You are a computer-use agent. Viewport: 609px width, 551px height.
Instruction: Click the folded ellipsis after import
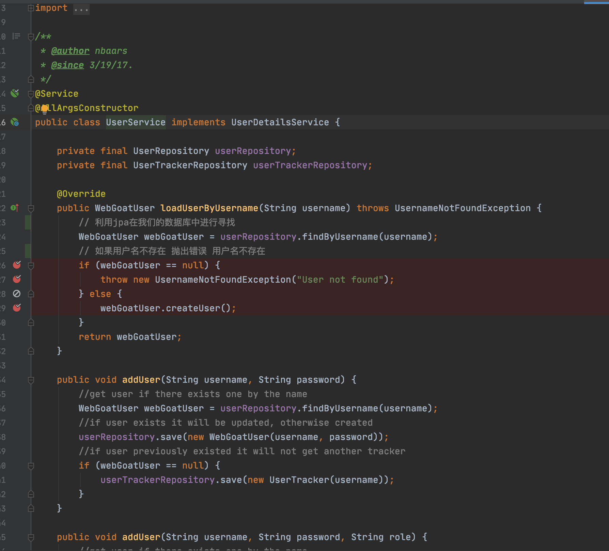click(x=81, y=9)
